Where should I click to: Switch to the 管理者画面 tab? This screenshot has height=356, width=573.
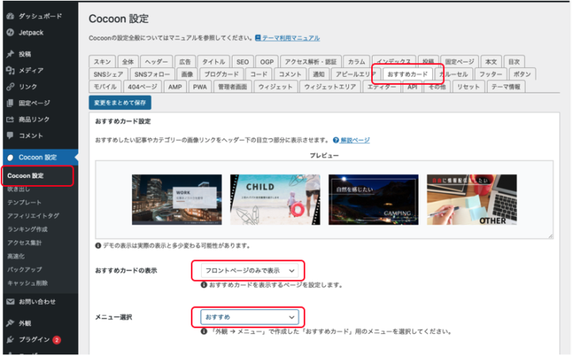point(233,86)
